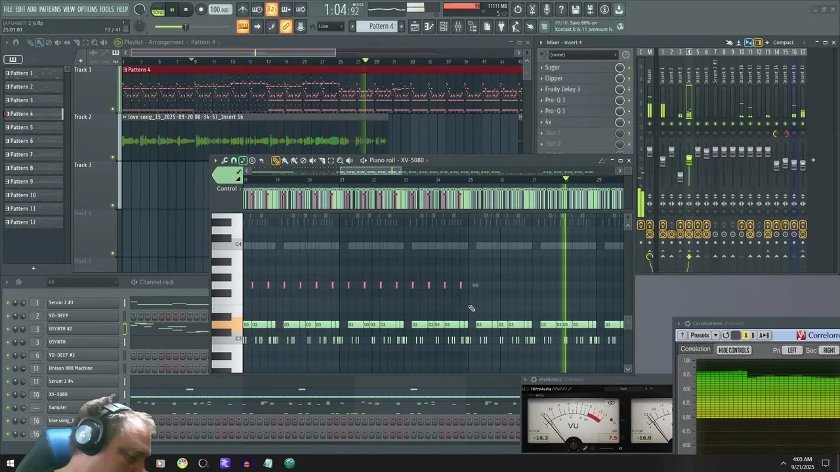Save project with floppy disk icon
The image size is (840, 472).
pyautogui.click(x=576, y=10)
